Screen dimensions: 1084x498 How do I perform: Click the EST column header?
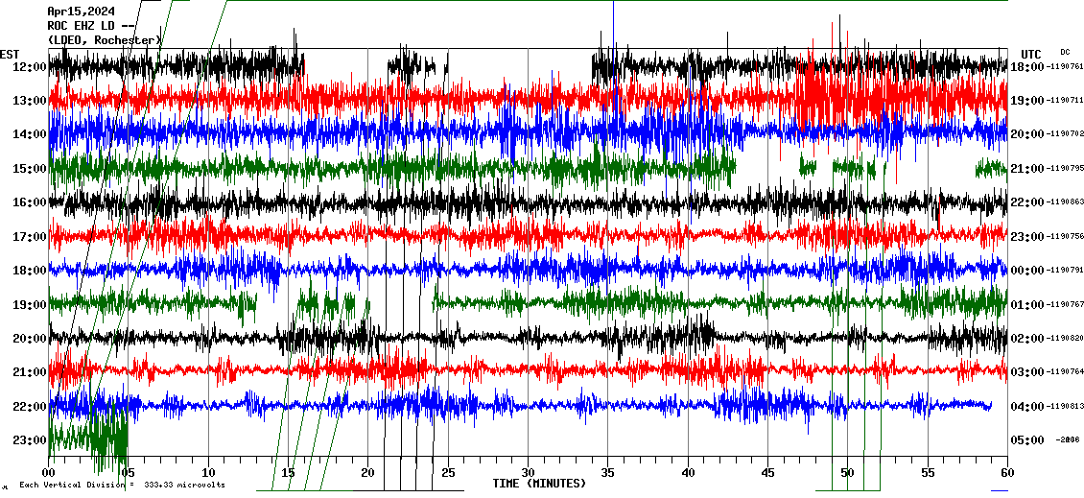pyautogui.click(x=10, y=54)
